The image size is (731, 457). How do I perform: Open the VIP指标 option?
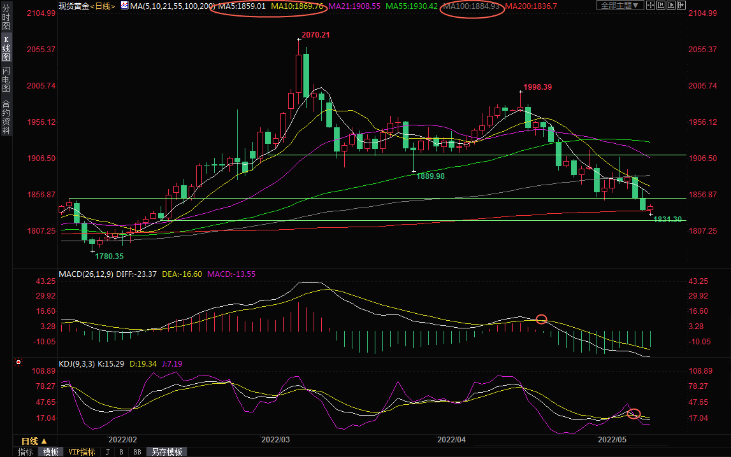(82, 452)
